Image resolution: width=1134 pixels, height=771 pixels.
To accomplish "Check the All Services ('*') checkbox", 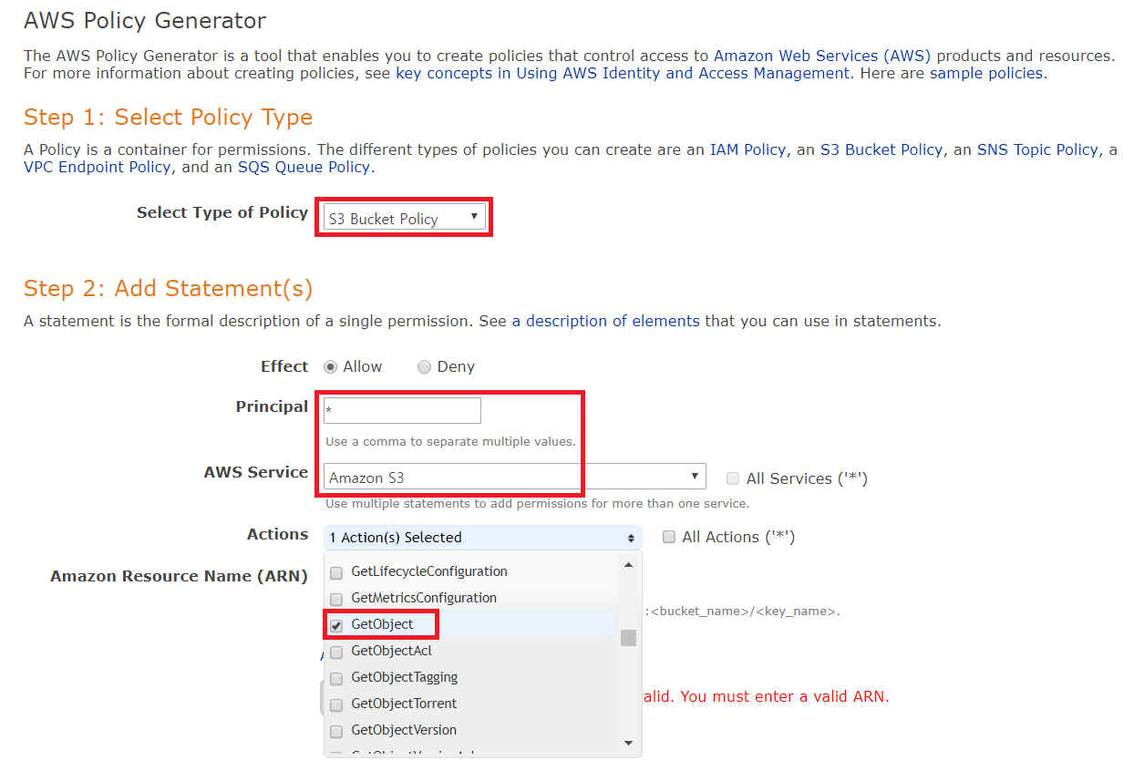I will point(733,478).
